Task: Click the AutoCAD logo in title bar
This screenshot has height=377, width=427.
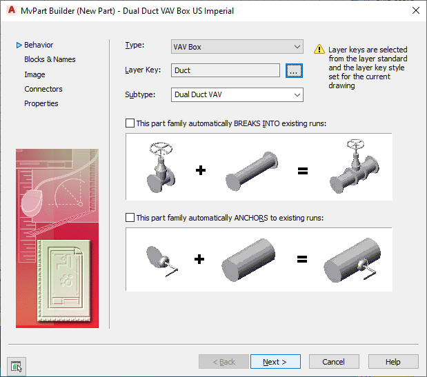Action: click(x=12, y=10)
